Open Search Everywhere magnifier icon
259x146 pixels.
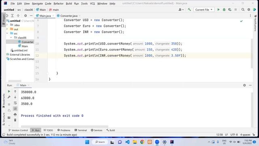tap(243, 10)
